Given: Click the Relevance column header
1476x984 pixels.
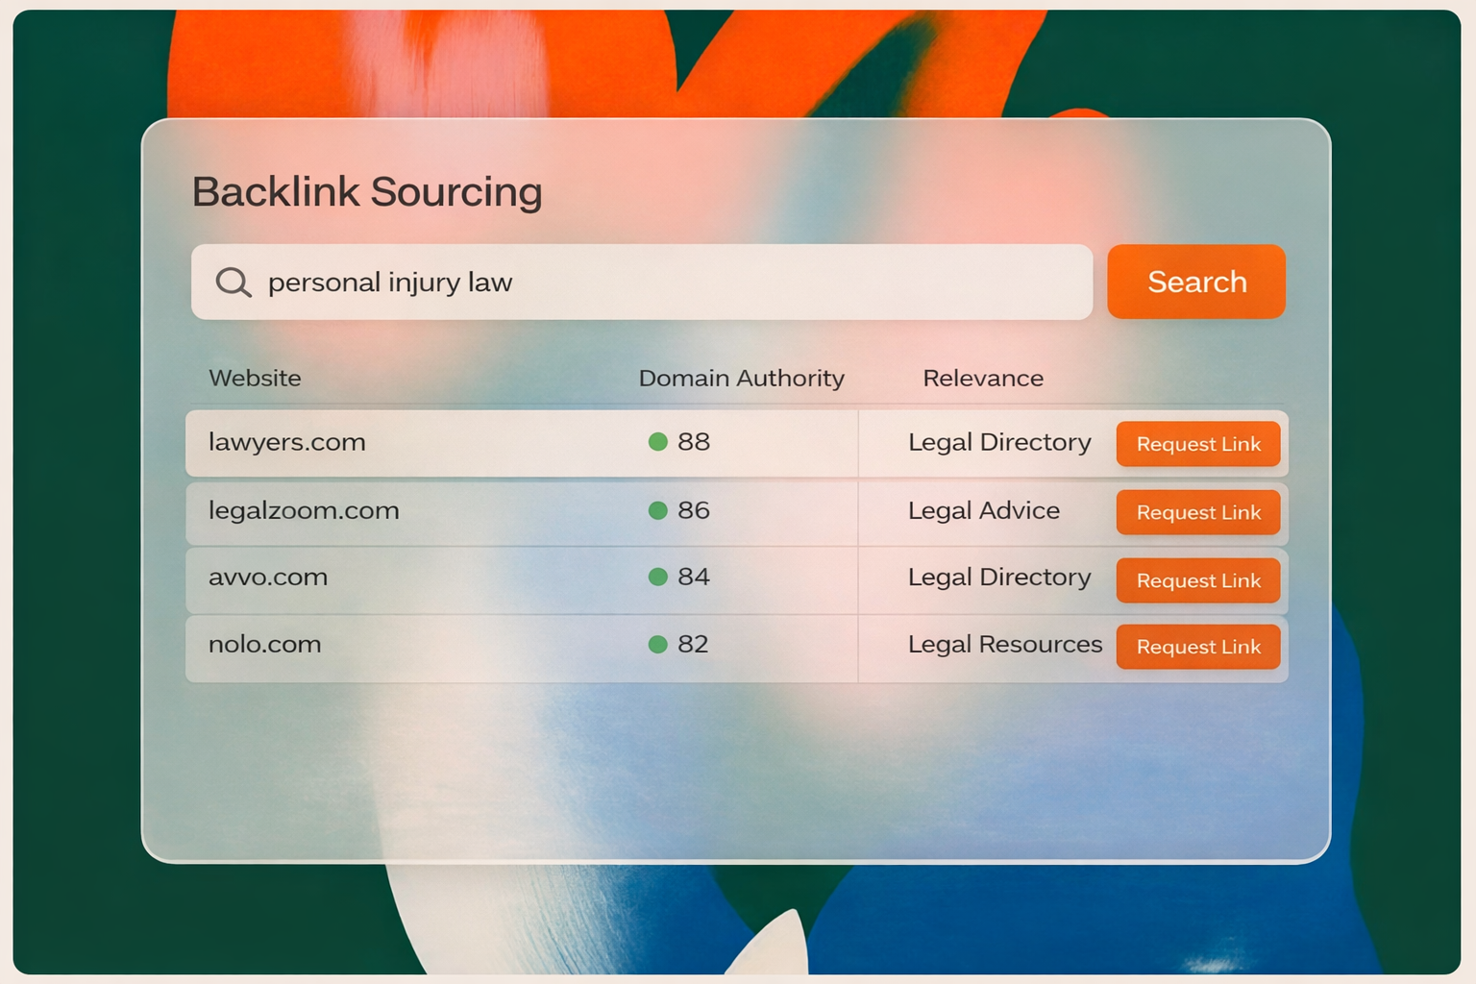Looking at the screenshot, I should (983, 378).
